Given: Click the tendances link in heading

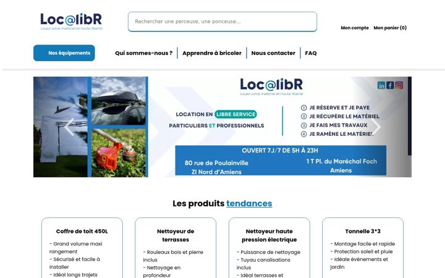Looking at the screenshot, I should coord(249,203).
